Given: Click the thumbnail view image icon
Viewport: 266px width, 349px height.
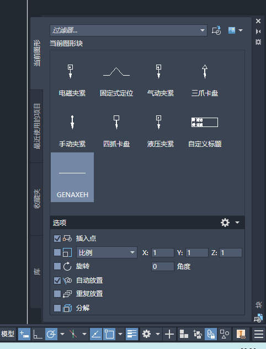Looking at the screenshot, I should click(232, 30).
